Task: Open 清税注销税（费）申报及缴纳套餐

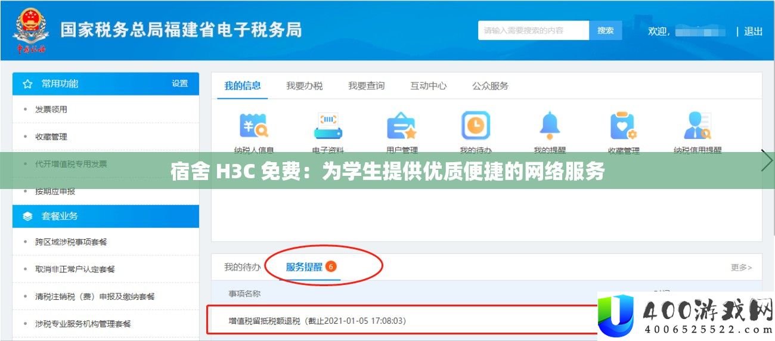Action: click(x=95, y=297)
